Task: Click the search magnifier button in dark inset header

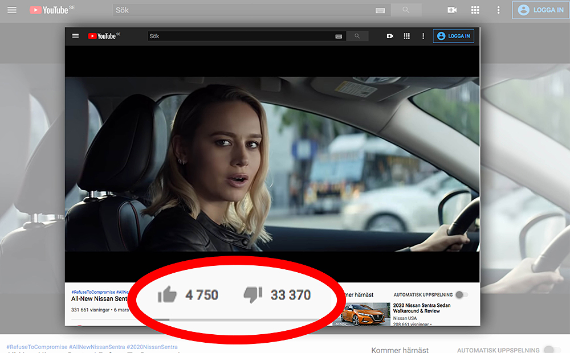Action: [x=357, y=36]
